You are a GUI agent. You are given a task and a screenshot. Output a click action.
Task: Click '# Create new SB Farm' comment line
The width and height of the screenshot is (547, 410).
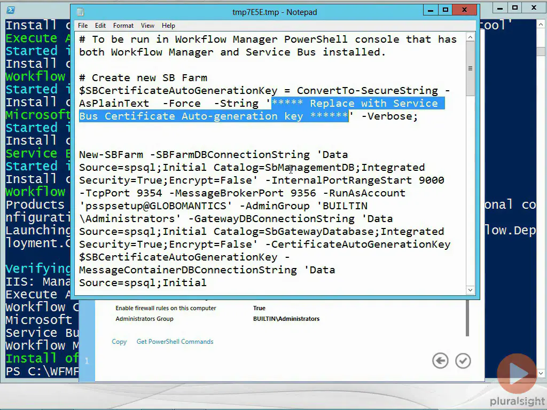coord(143,78)
